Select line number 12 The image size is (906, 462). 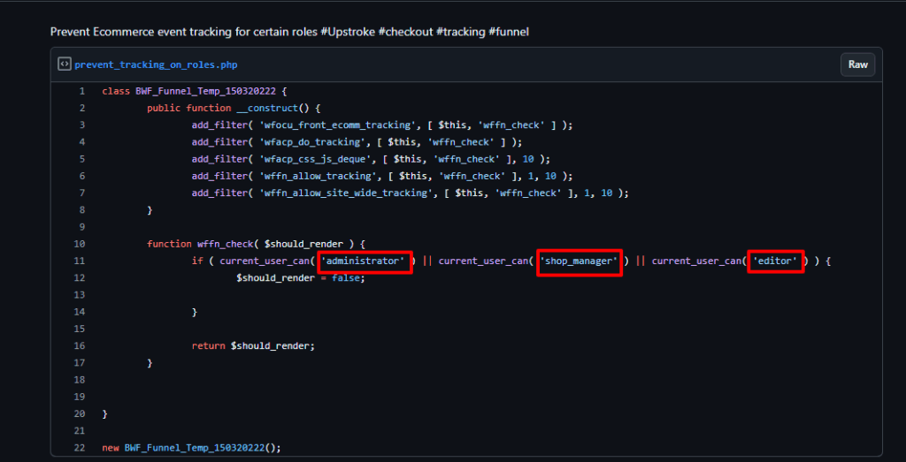tap(80, 278)
